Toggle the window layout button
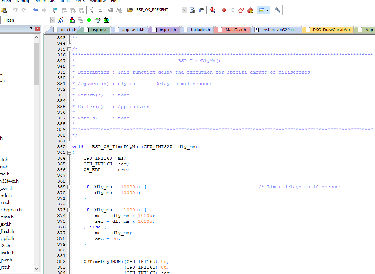 (262, 10)
